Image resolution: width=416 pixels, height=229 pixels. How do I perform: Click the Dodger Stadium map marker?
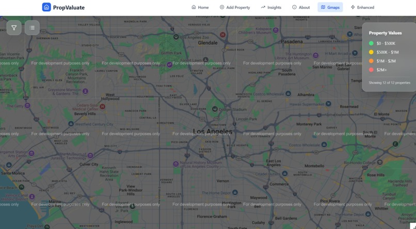point(215,109)
